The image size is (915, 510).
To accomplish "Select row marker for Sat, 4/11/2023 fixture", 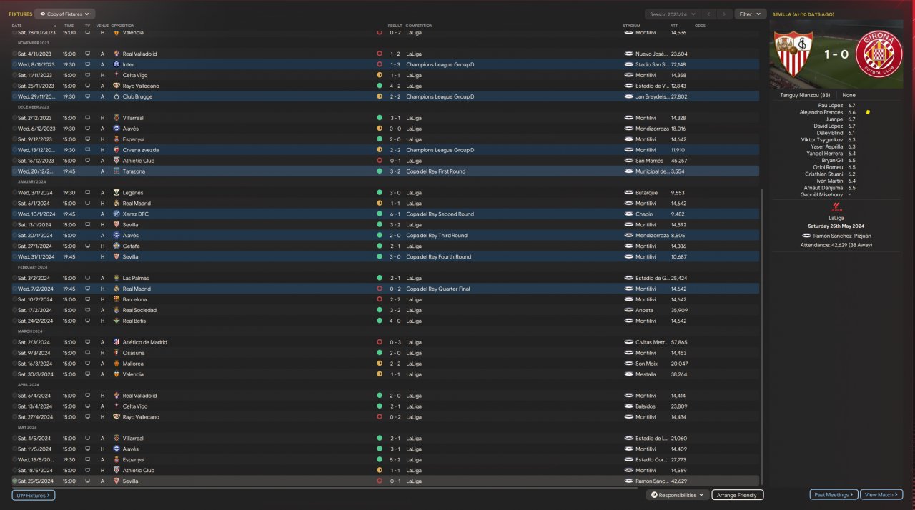I will [15, 54].
